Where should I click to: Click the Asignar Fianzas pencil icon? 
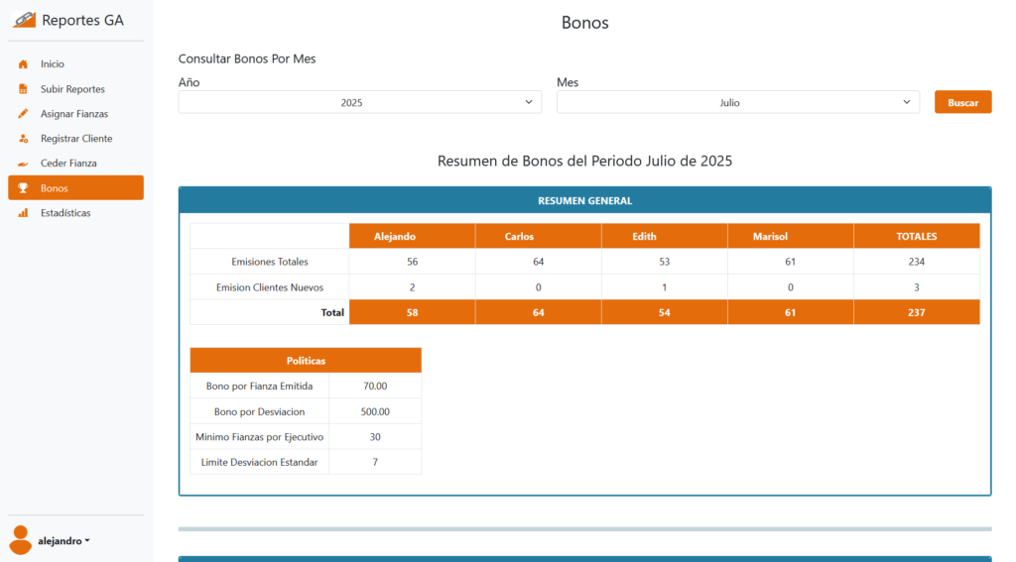[x=23, y=114]
